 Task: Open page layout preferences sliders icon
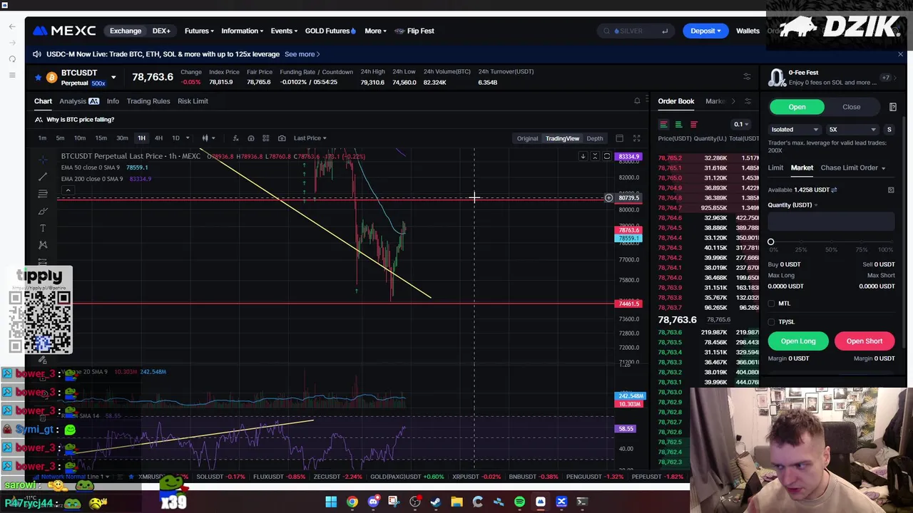pos(747,77)
